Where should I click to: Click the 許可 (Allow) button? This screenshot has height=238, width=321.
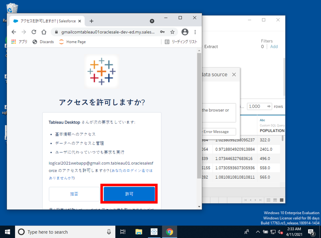[x=129, y=194]
